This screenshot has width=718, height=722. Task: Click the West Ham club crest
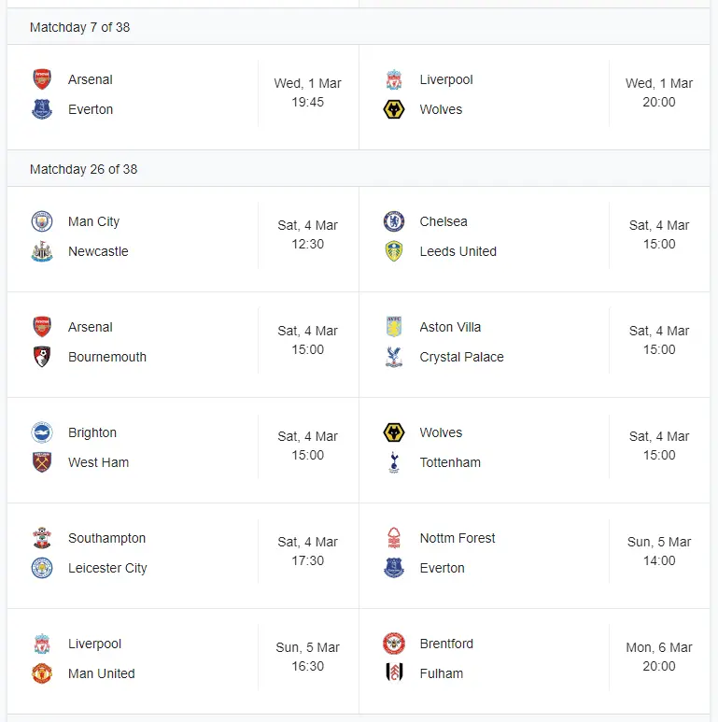coord(42,462)
